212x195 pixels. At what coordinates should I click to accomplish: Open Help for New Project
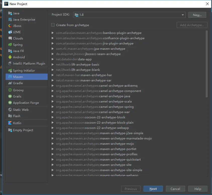pos(198,189)
